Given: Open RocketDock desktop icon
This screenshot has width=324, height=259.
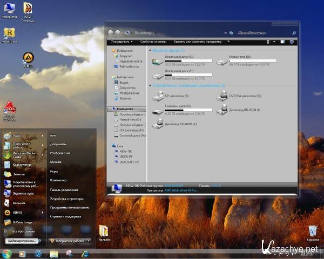Looking at the screenshot, I should [x=9, y=33].
